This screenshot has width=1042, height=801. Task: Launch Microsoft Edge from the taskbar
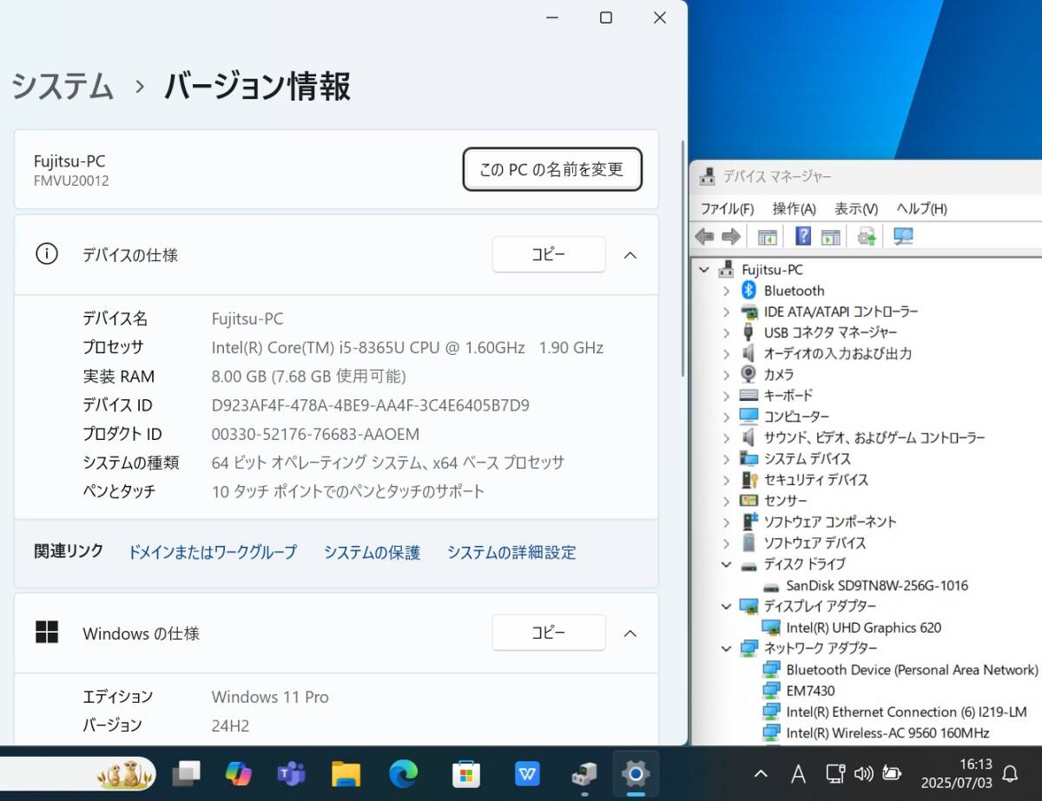tap(403, 772)
